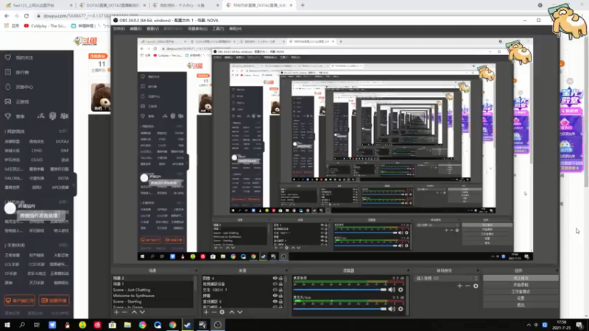Viewport: 589px width, 331px height.
Task: Toggle lock on 文本 (GDI+) 7 source
Action: 281,290
